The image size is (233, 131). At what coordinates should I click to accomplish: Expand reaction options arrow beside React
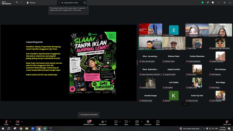point(130,122)
